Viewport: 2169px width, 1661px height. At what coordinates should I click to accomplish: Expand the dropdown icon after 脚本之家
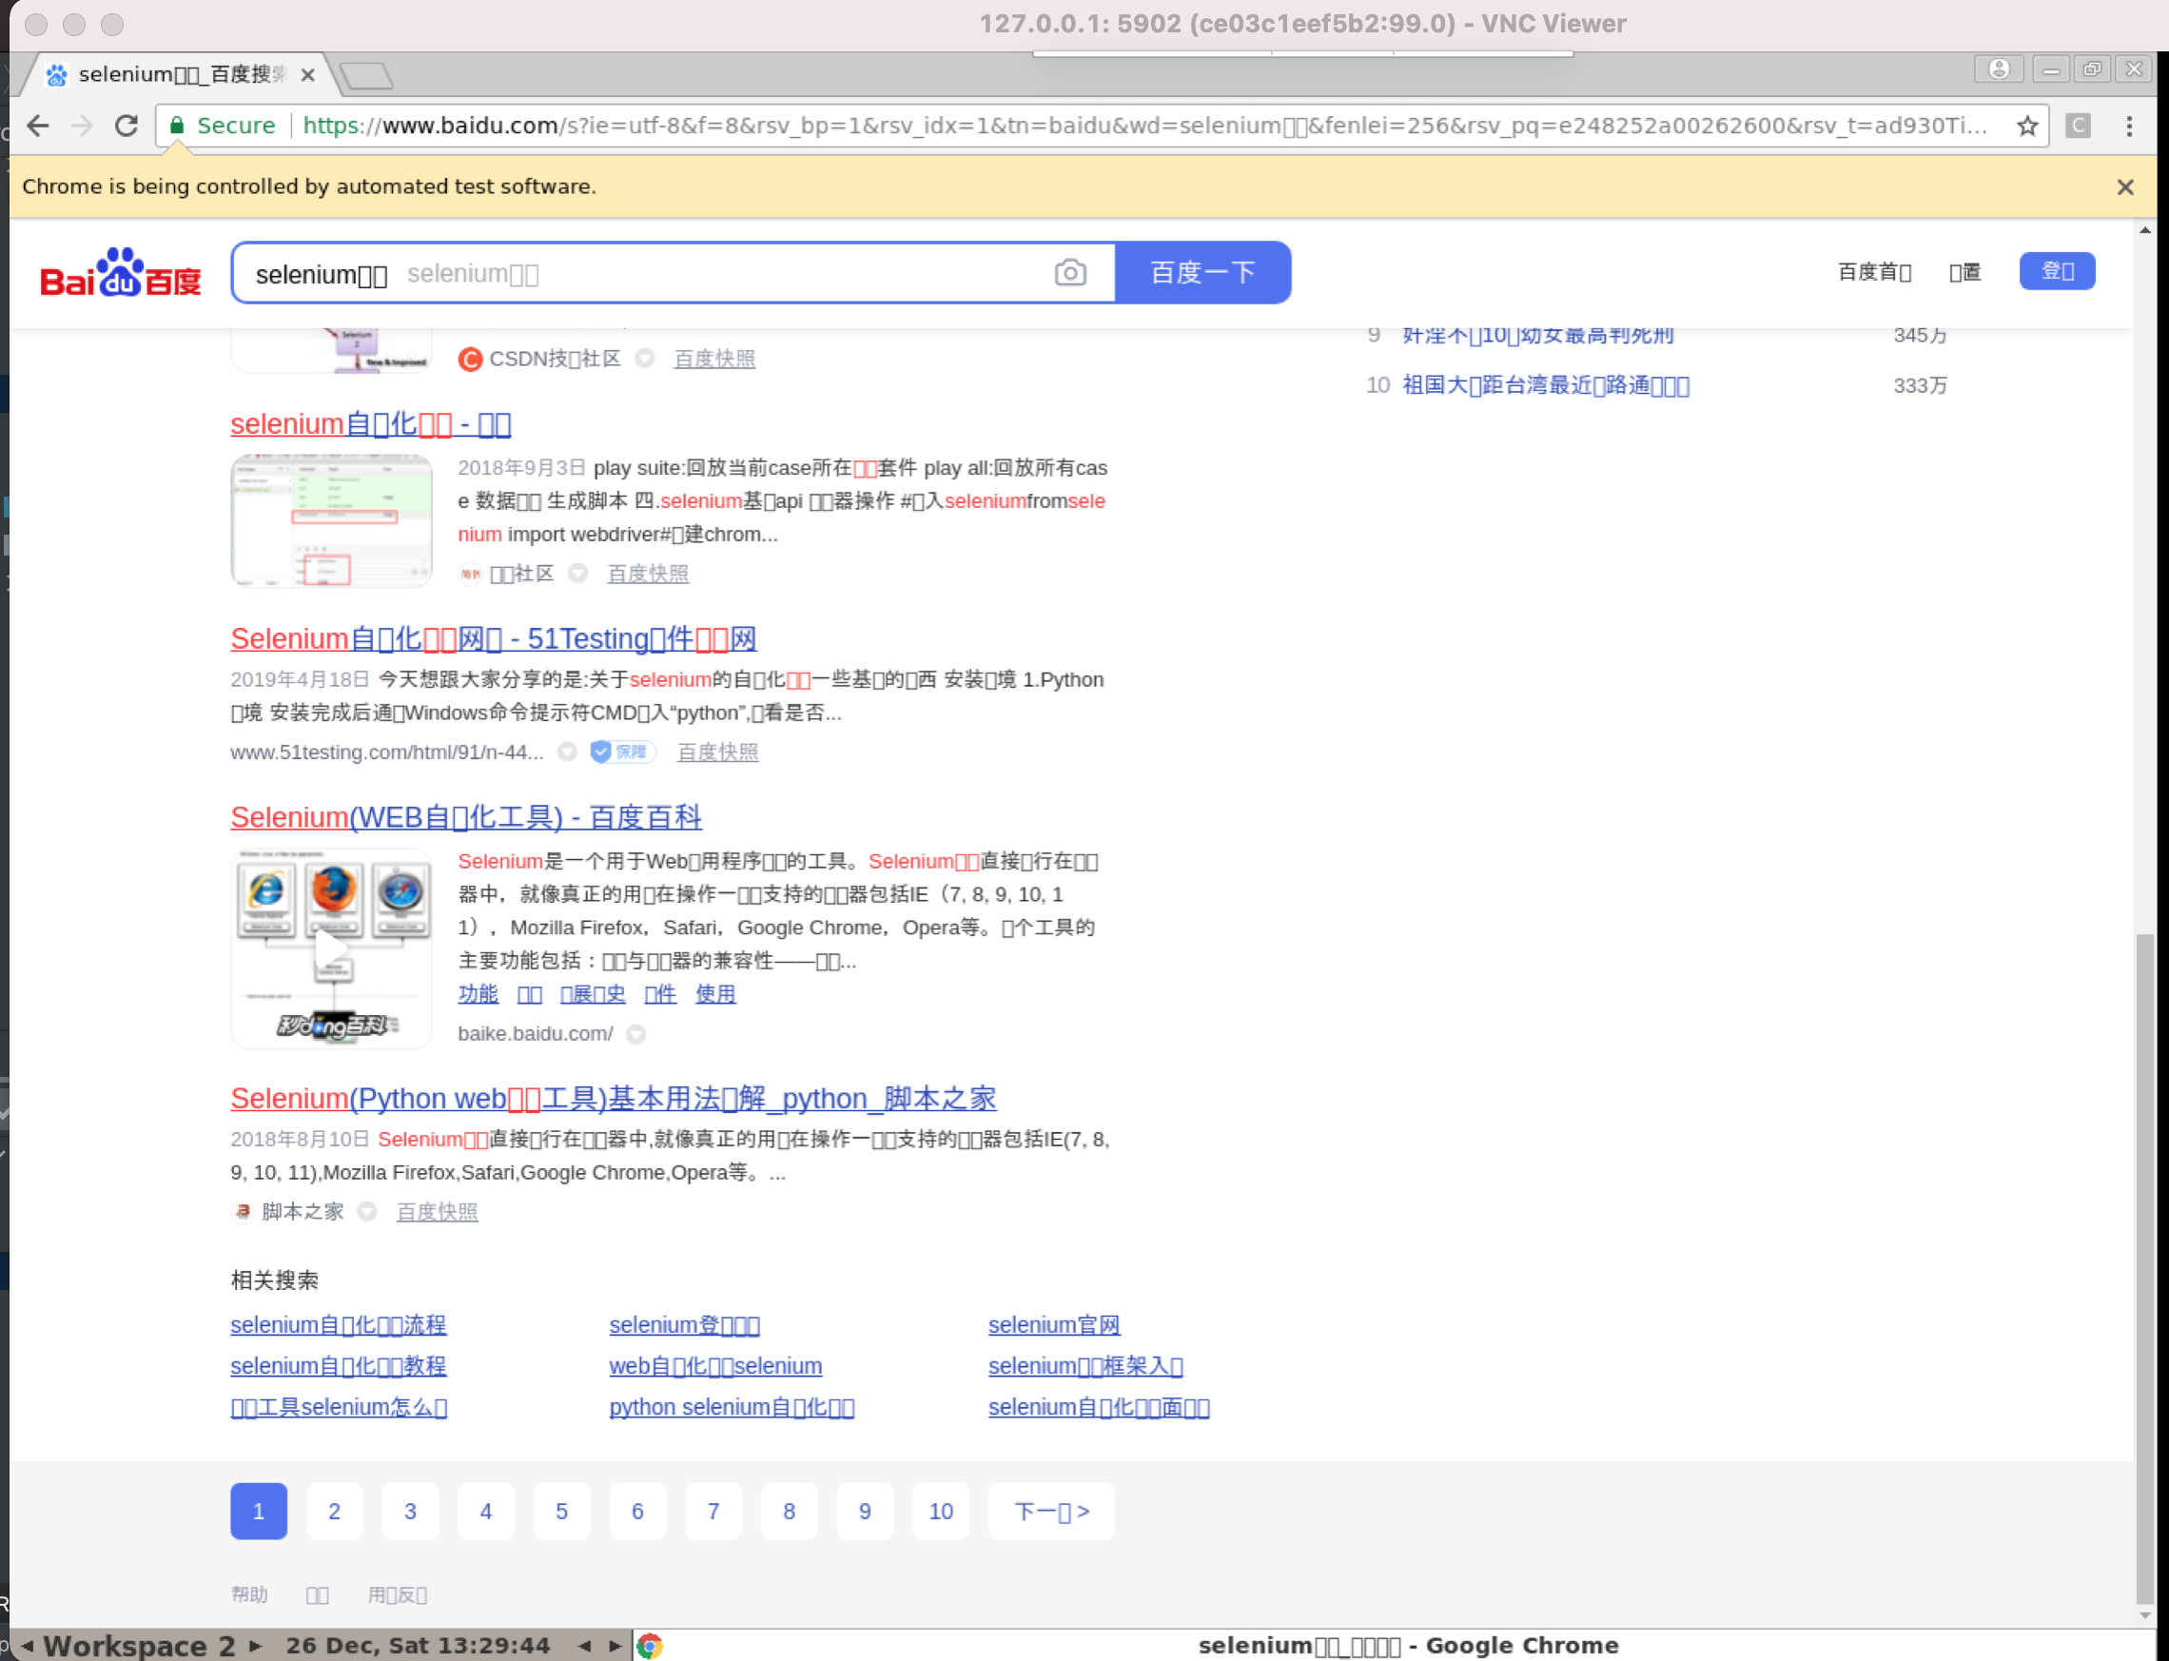point(367,1211)
